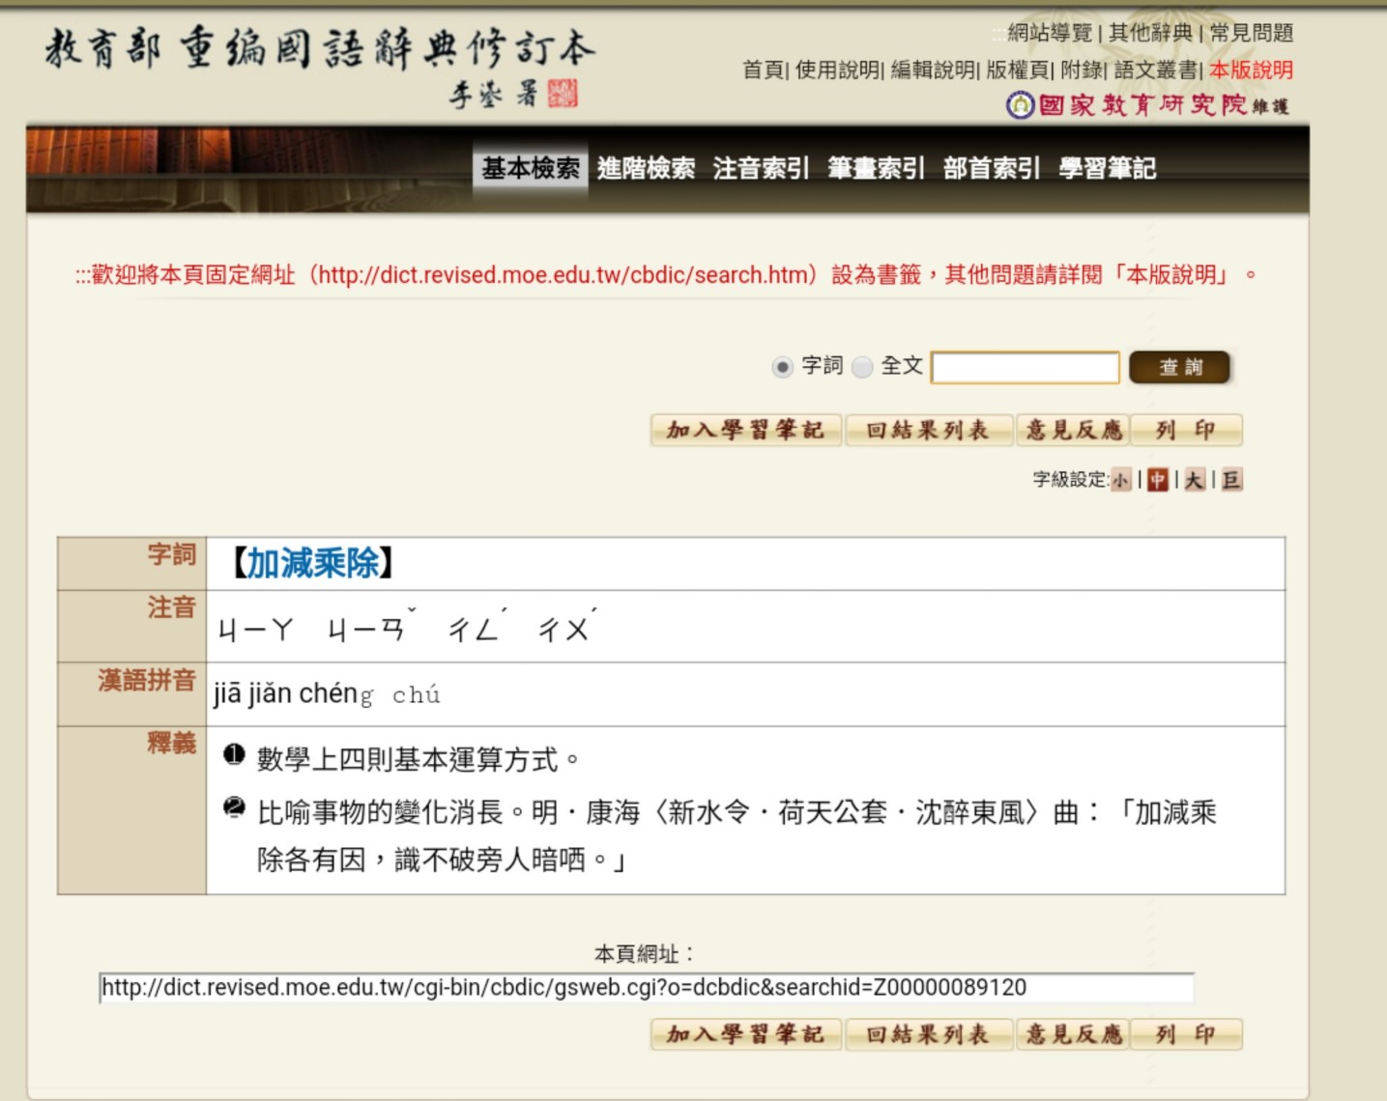Open the 學習筆記 tab

click(1107, 169)
